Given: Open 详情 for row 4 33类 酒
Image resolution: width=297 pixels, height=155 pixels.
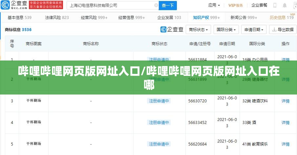Looking at the screenshot, I should [x=286, y=123].
